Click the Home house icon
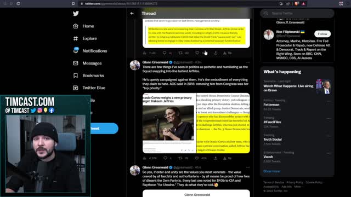 [x=76, y=26]
